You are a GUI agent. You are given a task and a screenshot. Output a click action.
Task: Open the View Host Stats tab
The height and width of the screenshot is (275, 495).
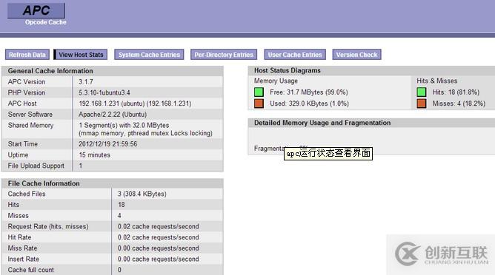click(81, 55)
